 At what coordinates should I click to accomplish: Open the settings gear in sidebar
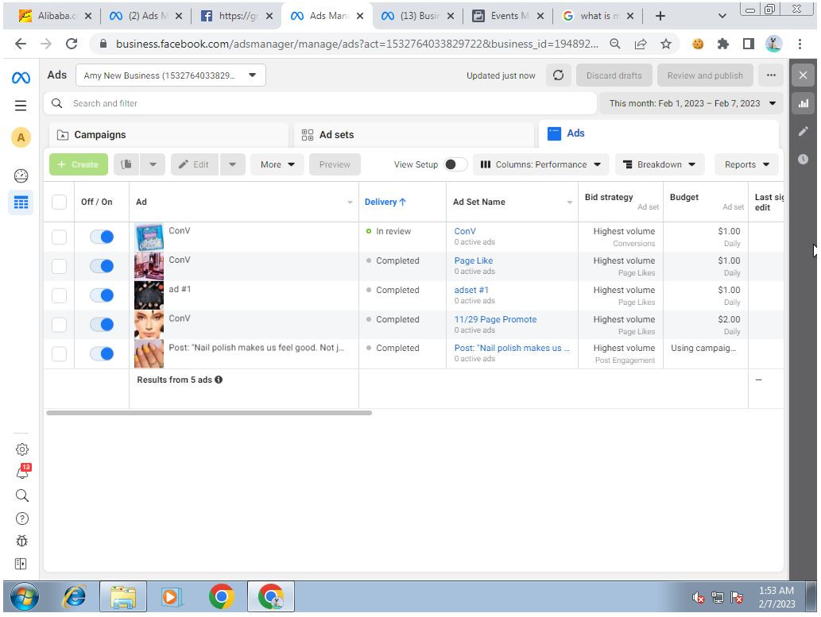tap(22, 449)
